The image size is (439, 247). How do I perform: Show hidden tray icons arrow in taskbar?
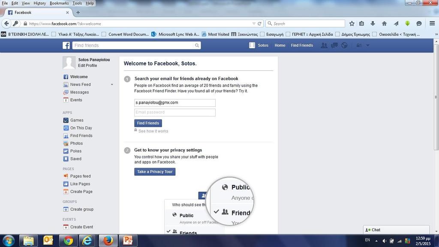coord(376,241)
